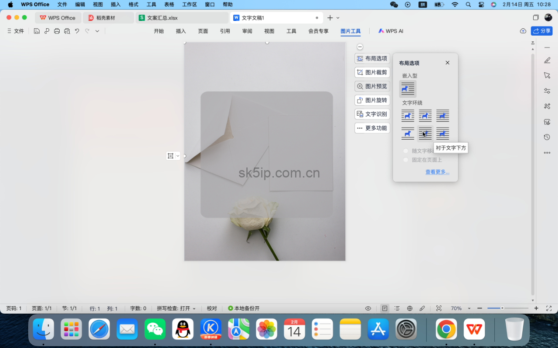Open 图片预览 to preview the image
The width and height of the screenshot is (558, 348).
pos(372,86)
